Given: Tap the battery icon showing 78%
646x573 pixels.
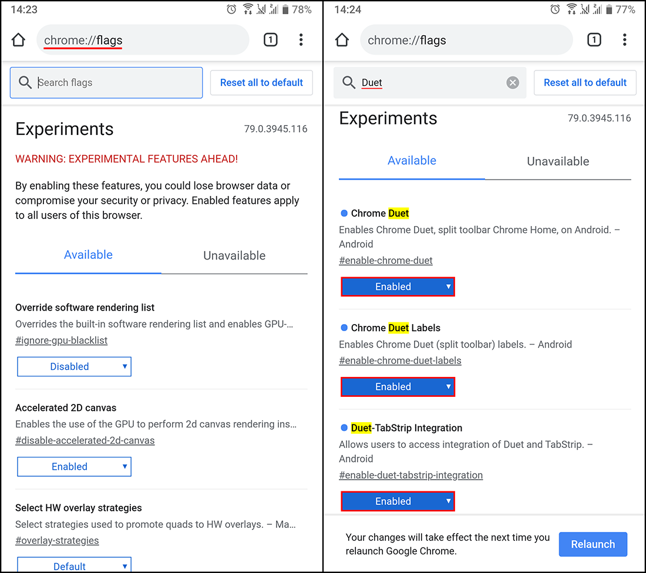Looking at the screenshot, I should point(285,9).
